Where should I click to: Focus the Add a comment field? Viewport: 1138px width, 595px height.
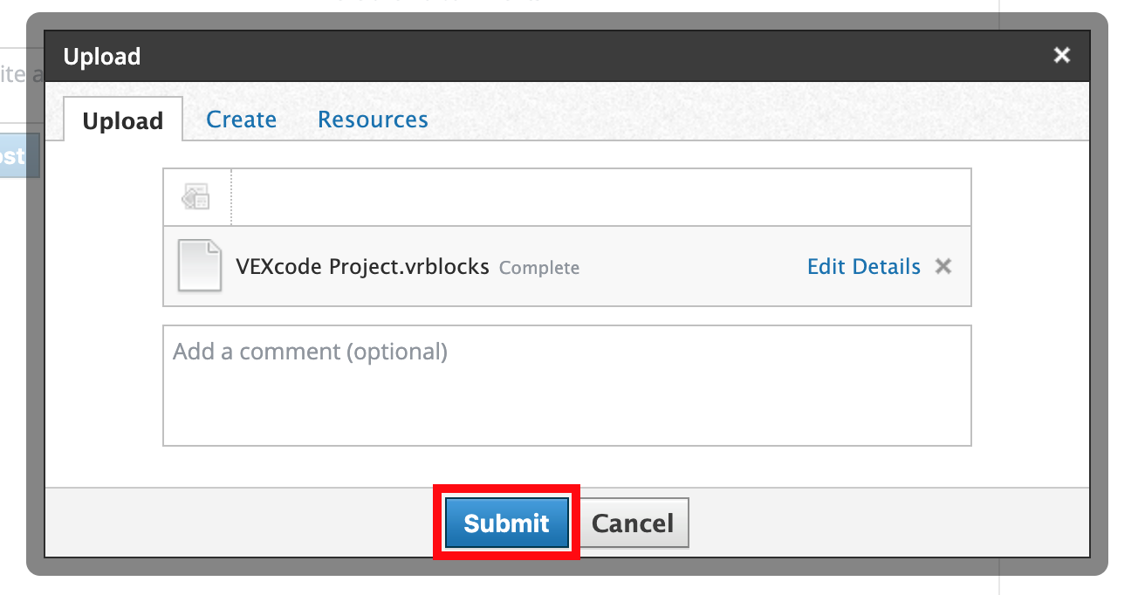coord(566,386)
